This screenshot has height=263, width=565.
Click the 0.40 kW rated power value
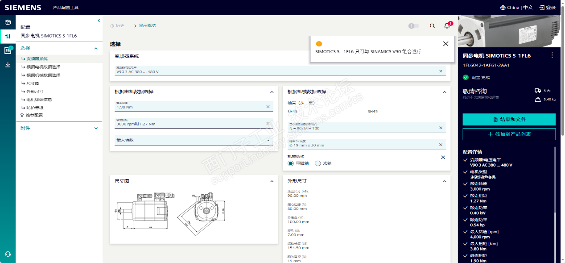point(478,213)
